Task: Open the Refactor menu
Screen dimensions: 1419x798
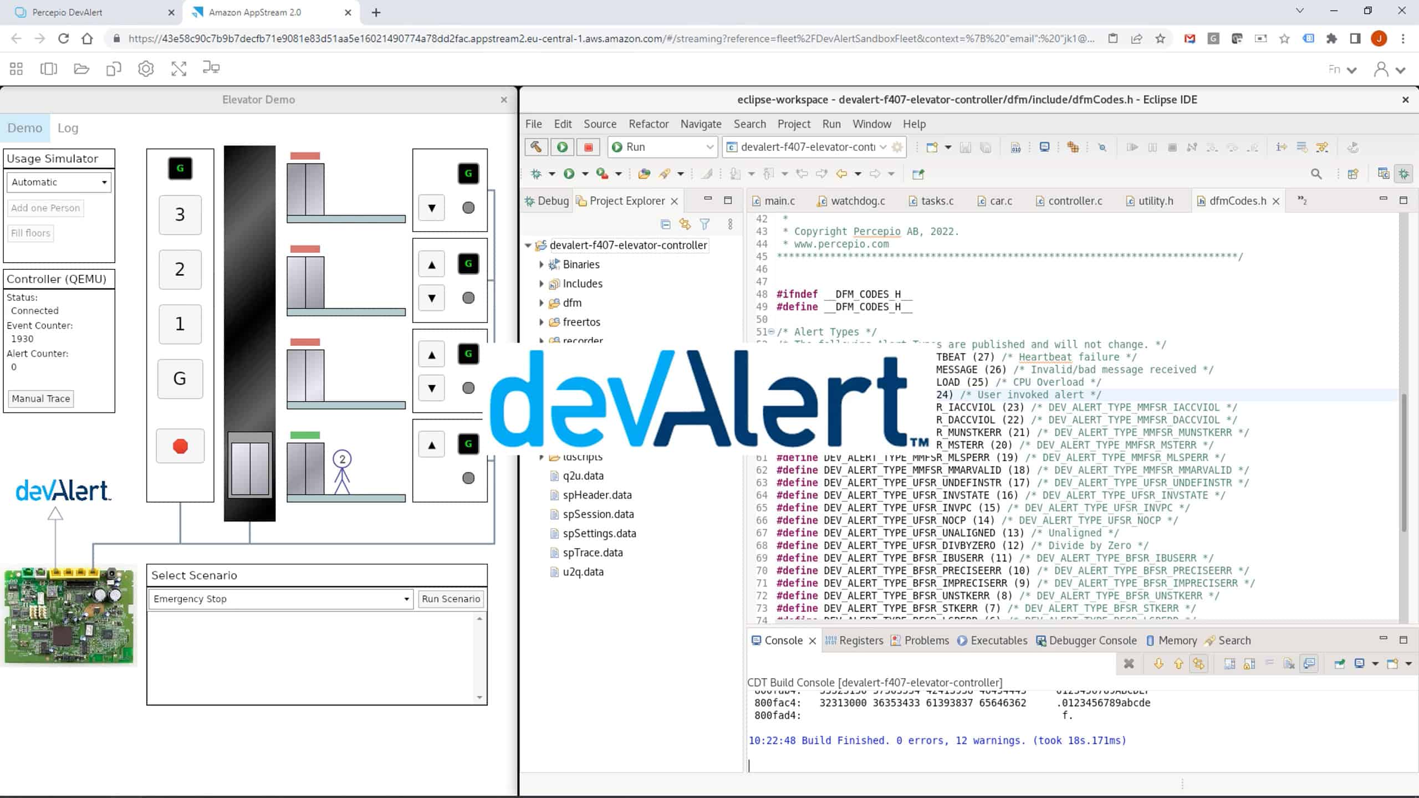Action: [648, 124]
